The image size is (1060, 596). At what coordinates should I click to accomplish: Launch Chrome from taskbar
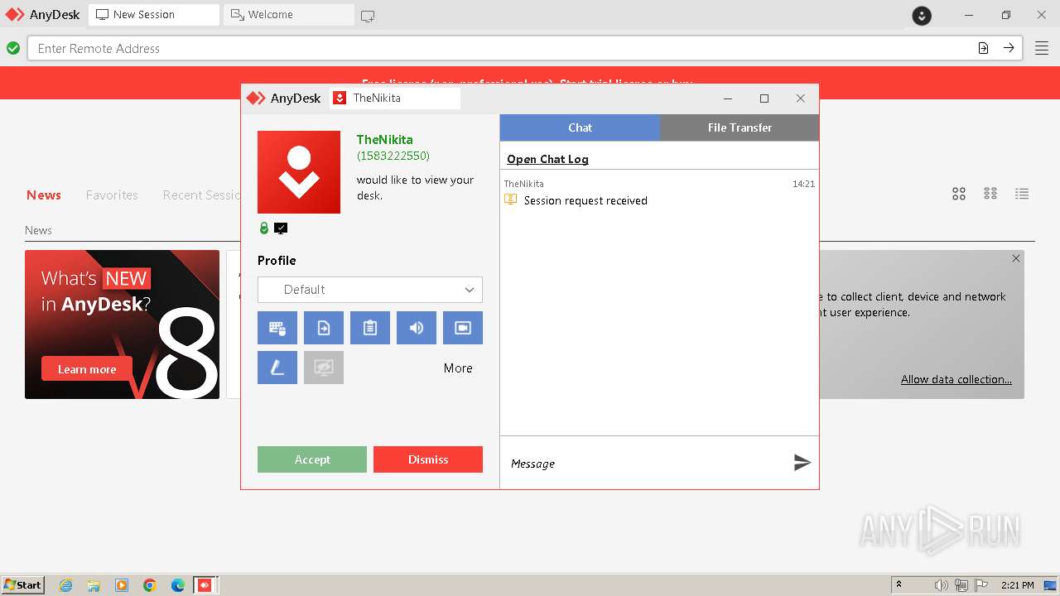[150, 585]
